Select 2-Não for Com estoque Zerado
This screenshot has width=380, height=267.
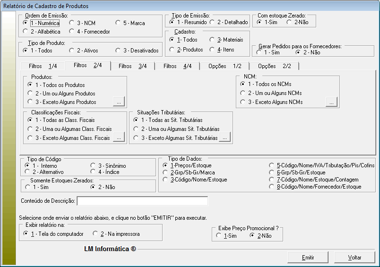(x=289, y=22)
